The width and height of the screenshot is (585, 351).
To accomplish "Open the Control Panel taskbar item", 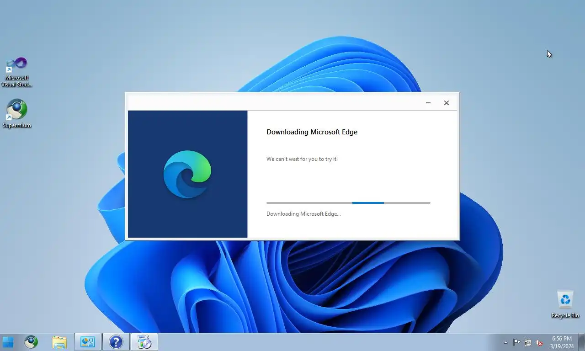I will tap(88, 342).
